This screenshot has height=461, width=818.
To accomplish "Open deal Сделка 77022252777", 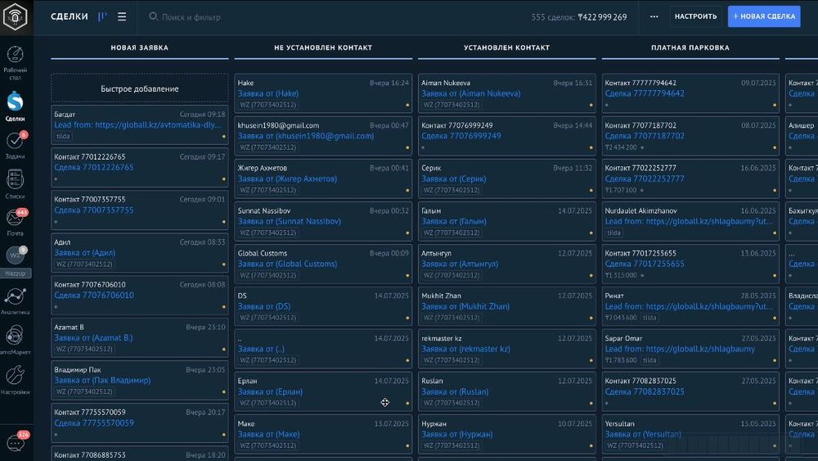I will (645, 179).
